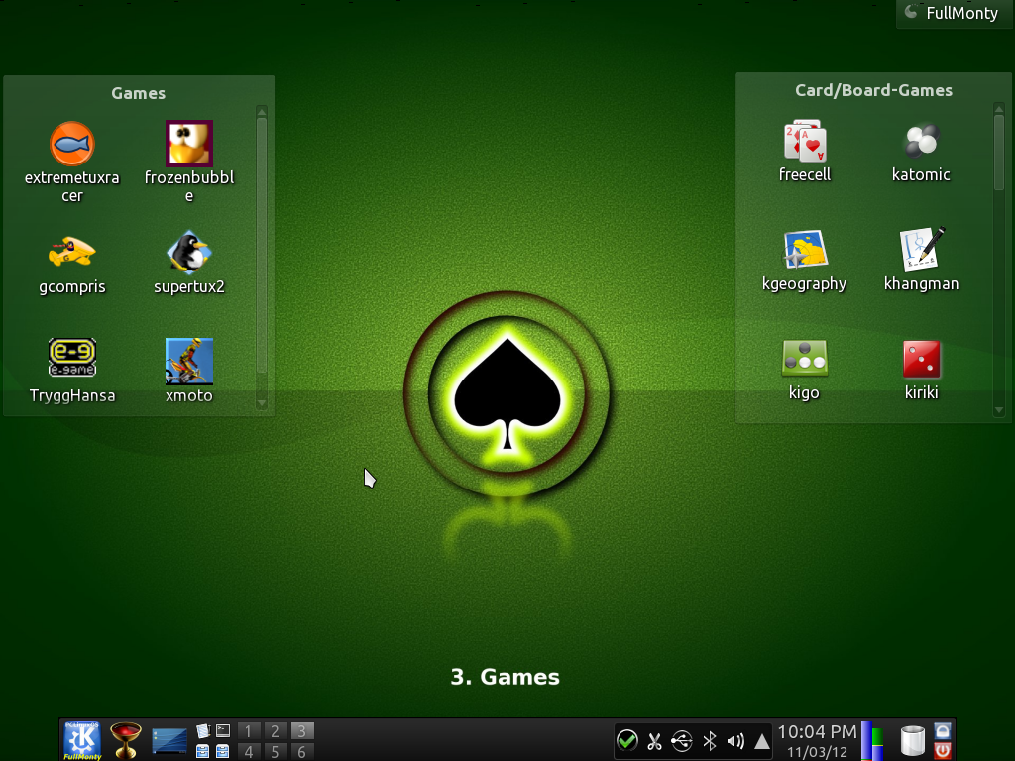Open kigo board game
The height and width of the screenshot is (761, 1015).
click(x=805, y=359)
